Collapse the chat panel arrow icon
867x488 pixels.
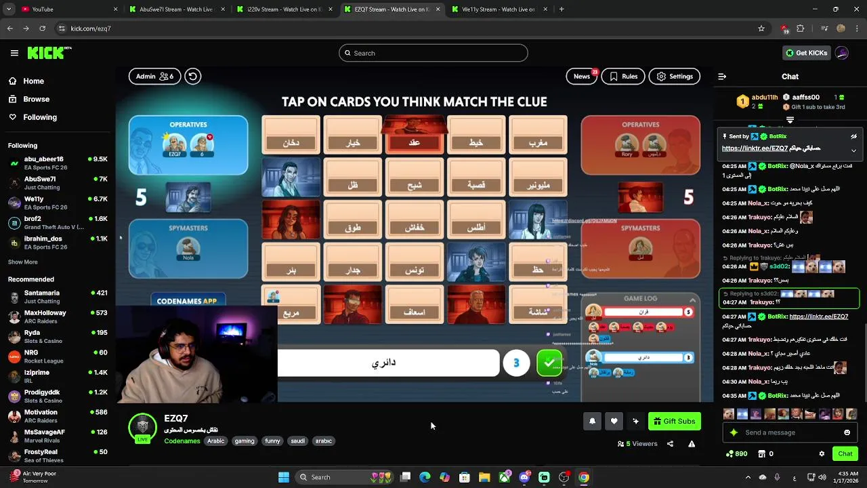[722, 77]
